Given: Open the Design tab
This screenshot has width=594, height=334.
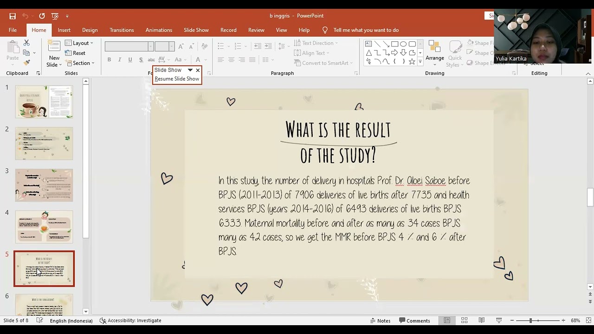Looking at the screenshot, I should tap(90, 30).
